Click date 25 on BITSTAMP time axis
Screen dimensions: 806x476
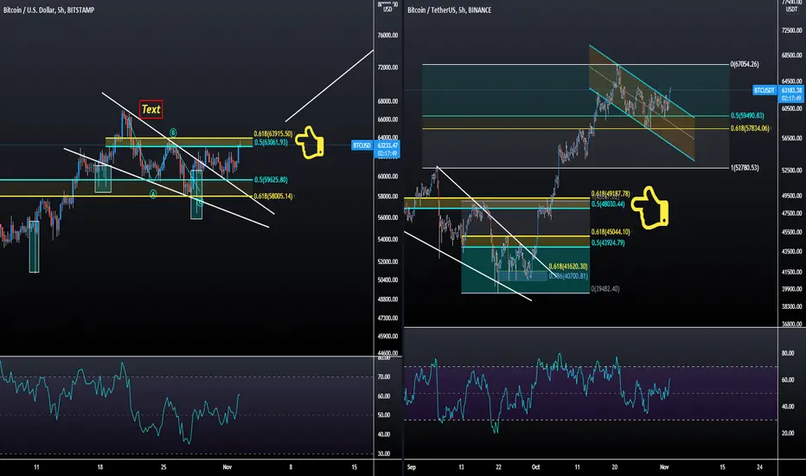pos(163,467)
